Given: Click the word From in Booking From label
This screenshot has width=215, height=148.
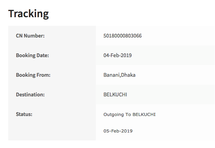Looking at the screenshot, I should 44,75.
